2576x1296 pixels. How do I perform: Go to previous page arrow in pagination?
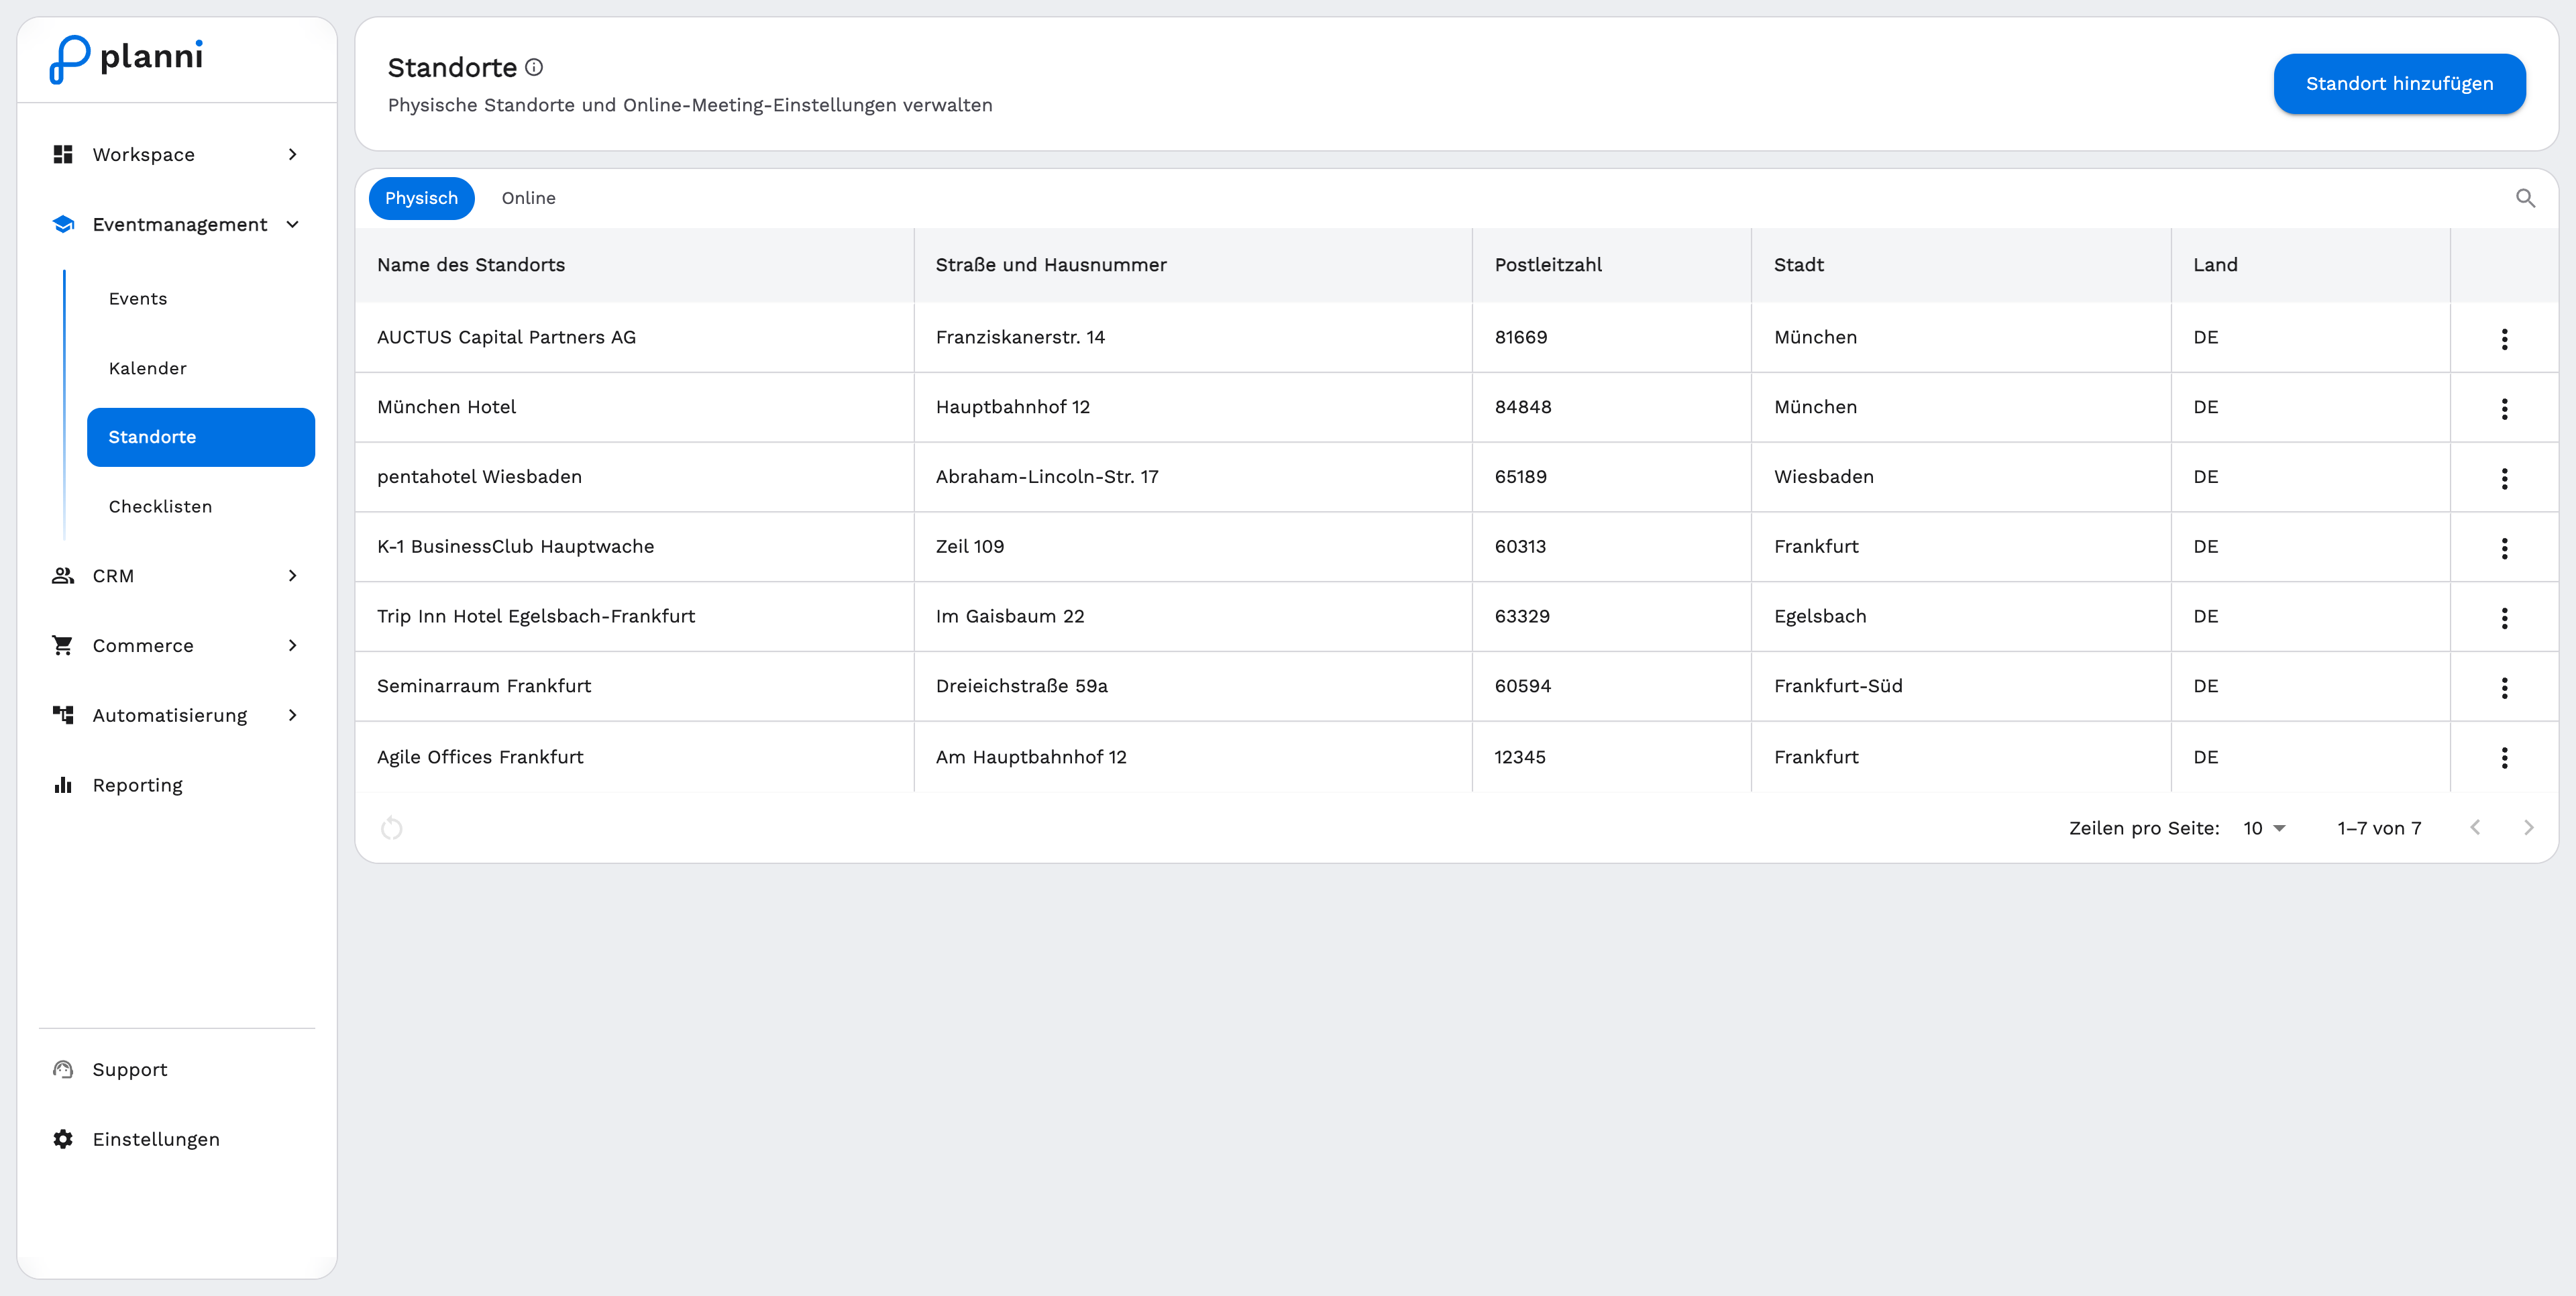point(2475,827)
